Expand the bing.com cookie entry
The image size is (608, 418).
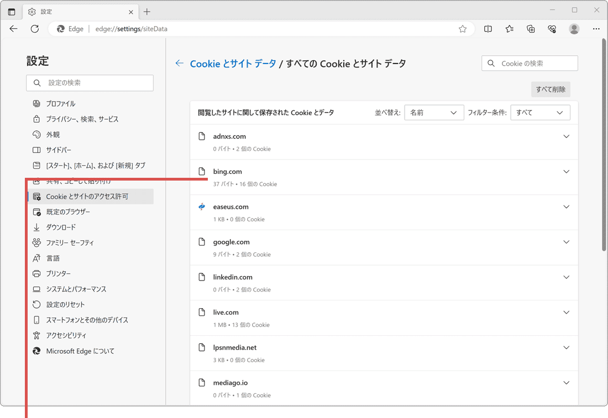(566, 171)
